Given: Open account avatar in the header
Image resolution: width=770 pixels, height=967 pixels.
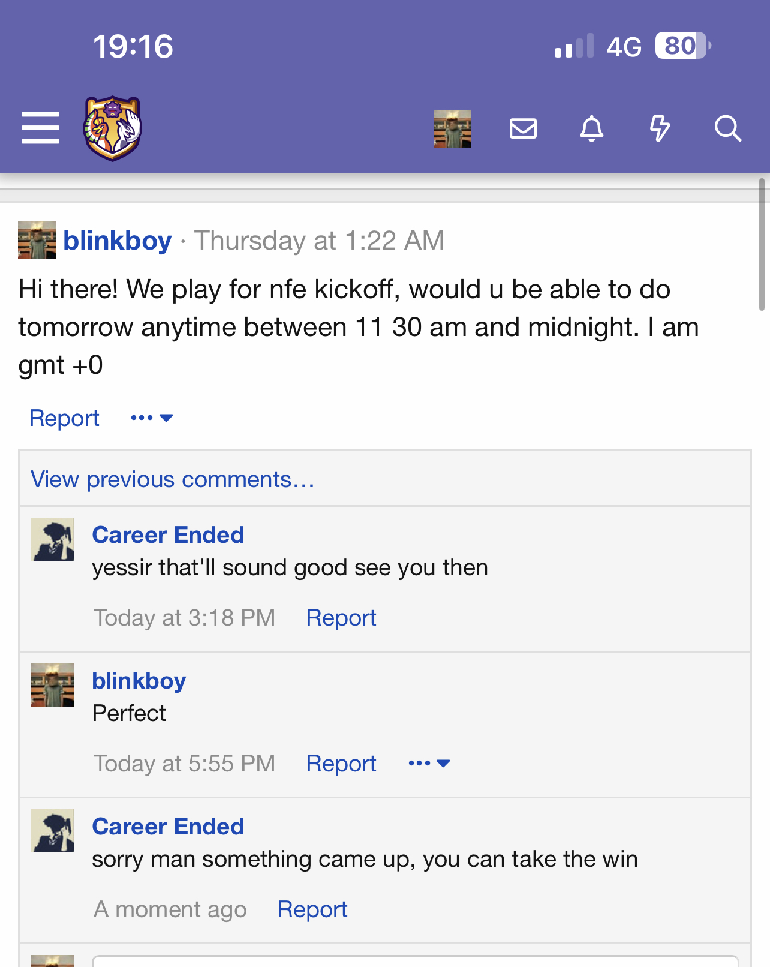Looking at the screenshot, I should [x=452, y=128].
